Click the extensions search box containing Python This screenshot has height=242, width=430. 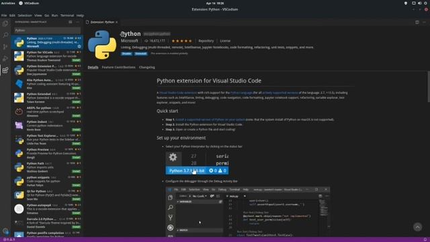47,30
